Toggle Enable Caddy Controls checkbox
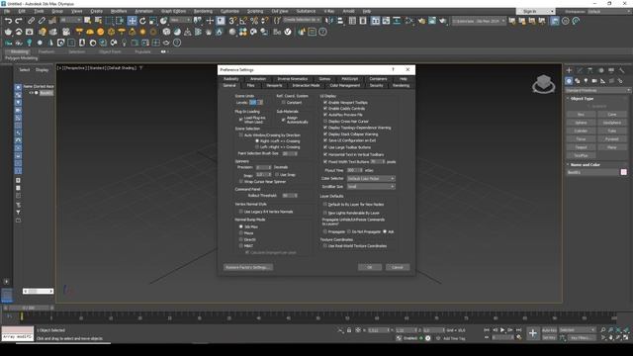The image size is (633, 356). [325, 109]
